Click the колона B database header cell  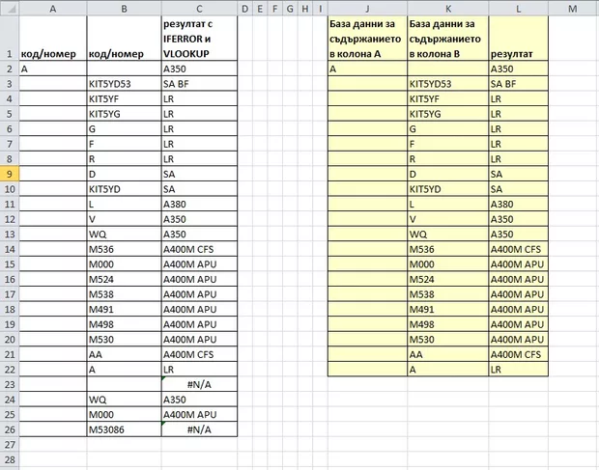(x=447, y=40)
